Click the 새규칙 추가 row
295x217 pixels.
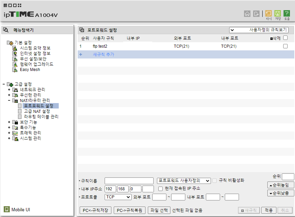[186, 54]
